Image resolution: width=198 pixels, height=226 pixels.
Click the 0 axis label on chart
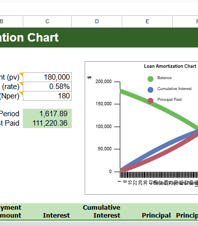pyautogui.click(x=110, y=172)
